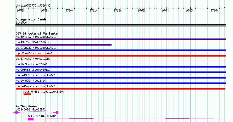
Task: Select the blue nsv1045550 variant bar
Action: coord(120,83)
